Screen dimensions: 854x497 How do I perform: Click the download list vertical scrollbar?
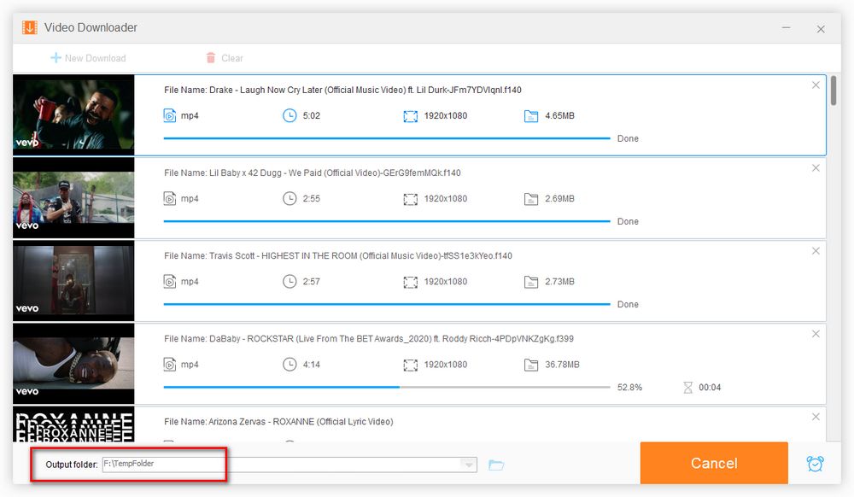click(x=834, y=91)
